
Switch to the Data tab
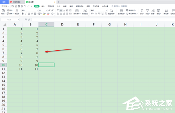(x=65, y=6)
